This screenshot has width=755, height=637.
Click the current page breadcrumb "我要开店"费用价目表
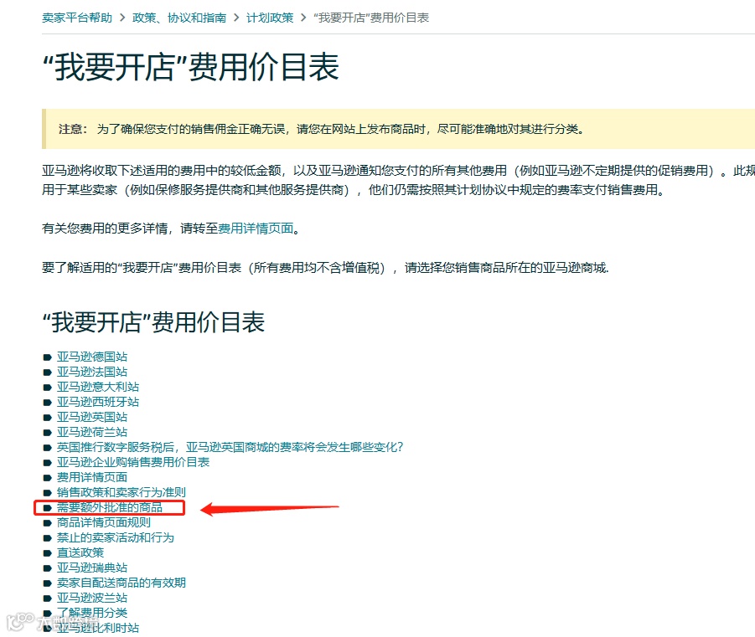pos(370,18)
